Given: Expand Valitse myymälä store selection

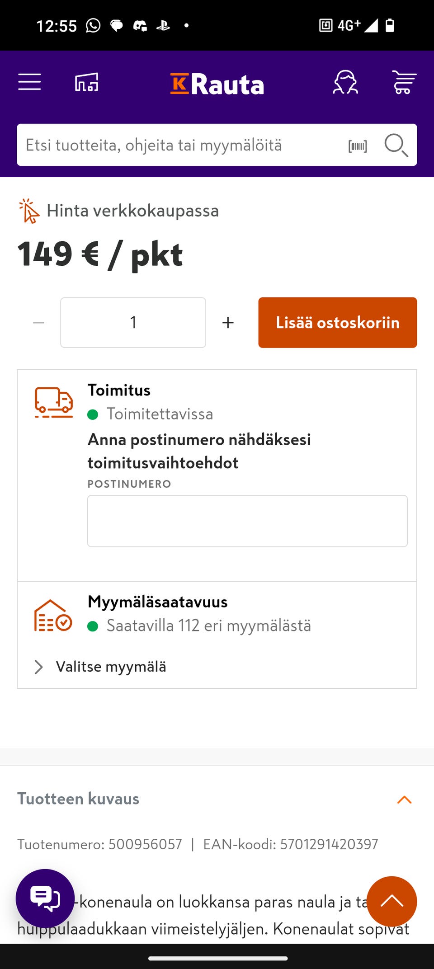Looking at the screenshot, I should click(110, 666).
